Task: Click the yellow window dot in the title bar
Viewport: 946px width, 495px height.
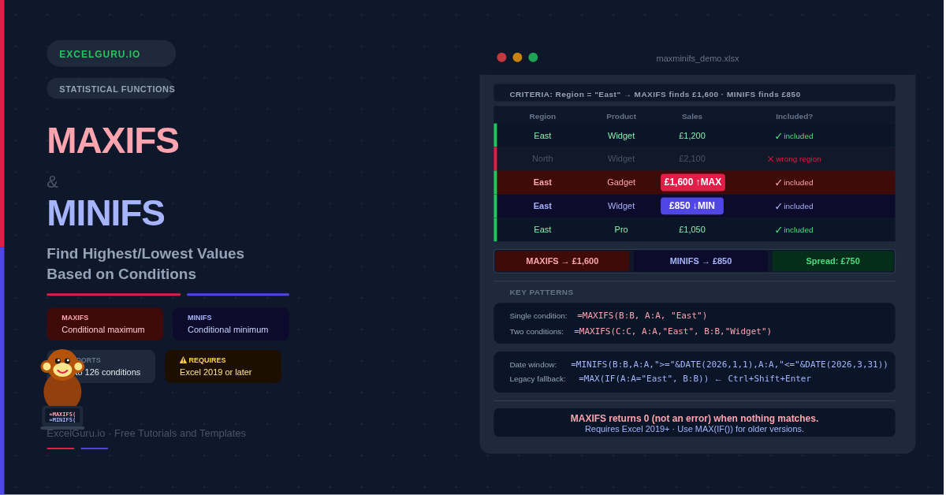Action: pyautogui.click(x=517, y=58)
